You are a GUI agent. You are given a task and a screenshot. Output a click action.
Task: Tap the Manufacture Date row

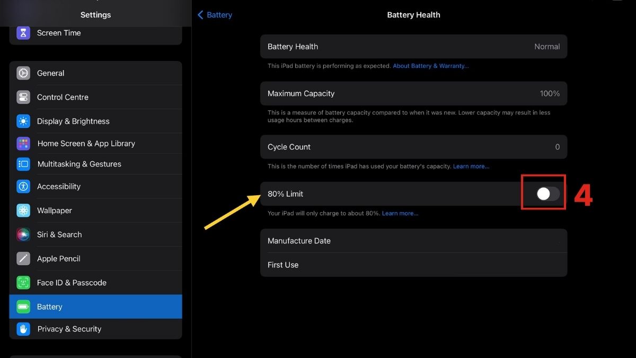(x=413, y=241)
